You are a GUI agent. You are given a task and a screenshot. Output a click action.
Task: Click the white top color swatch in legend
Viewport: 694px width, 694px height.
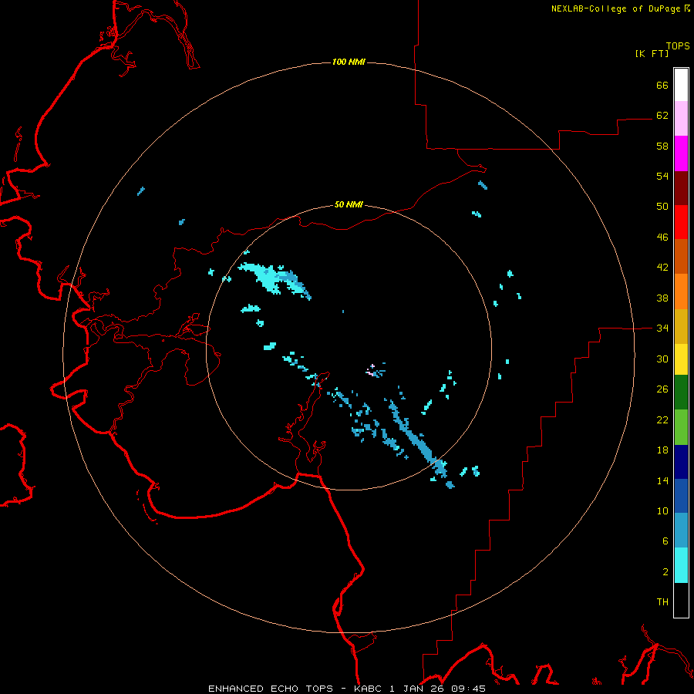click(x=681, y=85)
